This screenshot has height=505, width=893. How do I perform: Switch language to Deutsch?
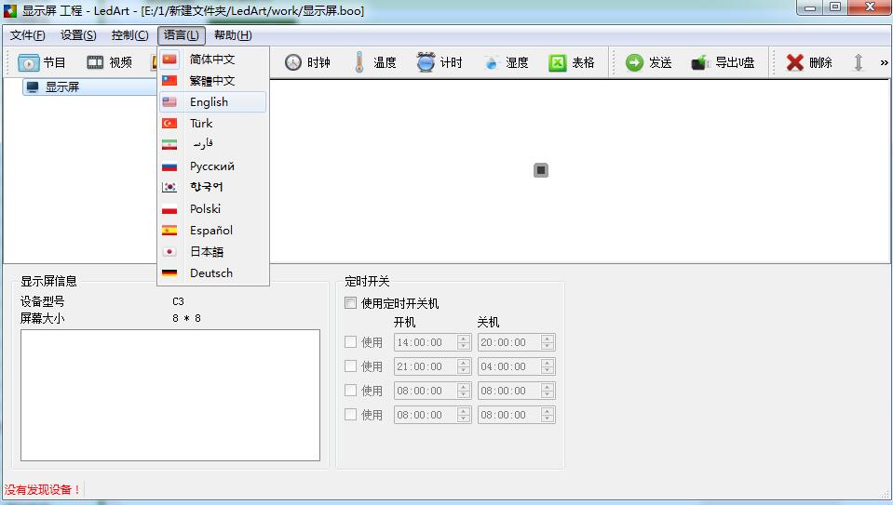pyautogui.click(x=212, y=273)
